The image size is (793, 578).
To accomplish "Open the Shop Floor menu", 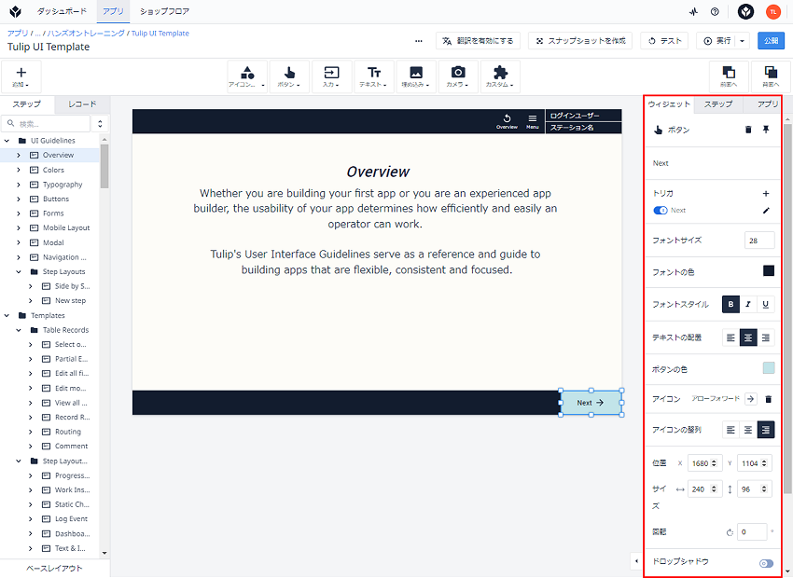I will click(x=164, y=11).
